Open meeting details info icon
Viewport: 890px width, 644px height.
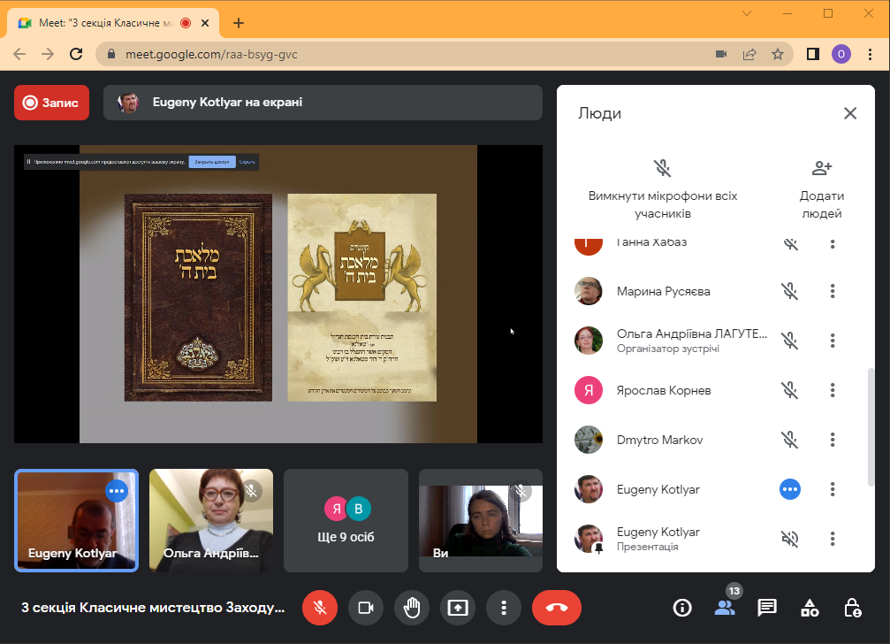click(x=681, y=608)
